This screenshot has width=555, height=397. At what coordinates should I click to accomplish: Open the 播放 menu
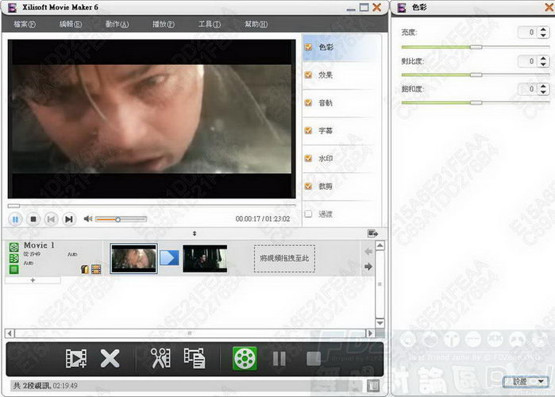click(x=164, y=25)
